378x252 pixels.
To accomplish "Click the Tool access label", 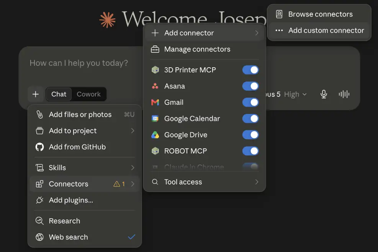I will coord(183,182).
